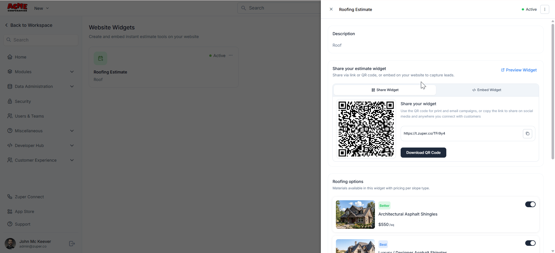Click the Roofing options heading

pyautogui.click(x=348, y=182)
